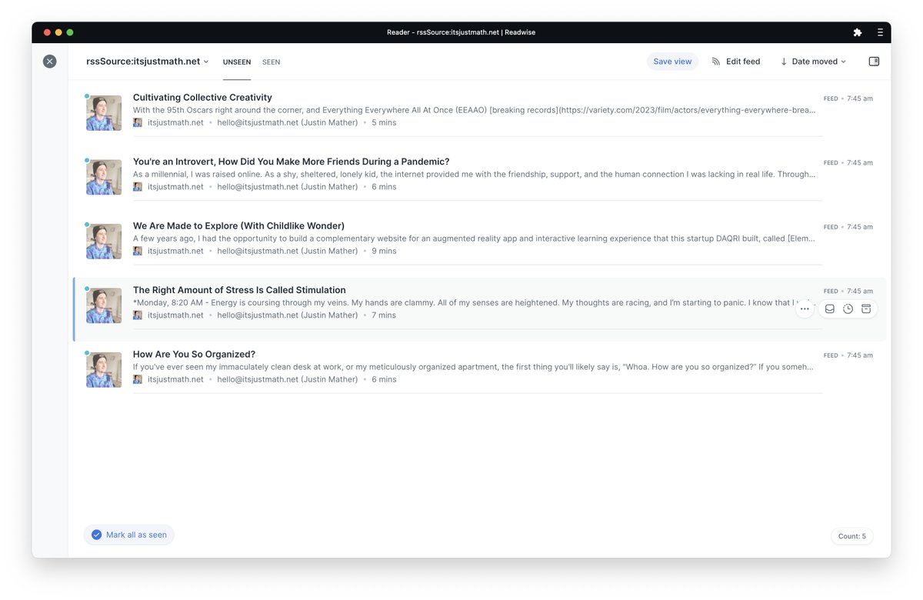The image size is (923, 600).
Task: Click the RSS icon beside Edit feed
Action: (716, 62)
